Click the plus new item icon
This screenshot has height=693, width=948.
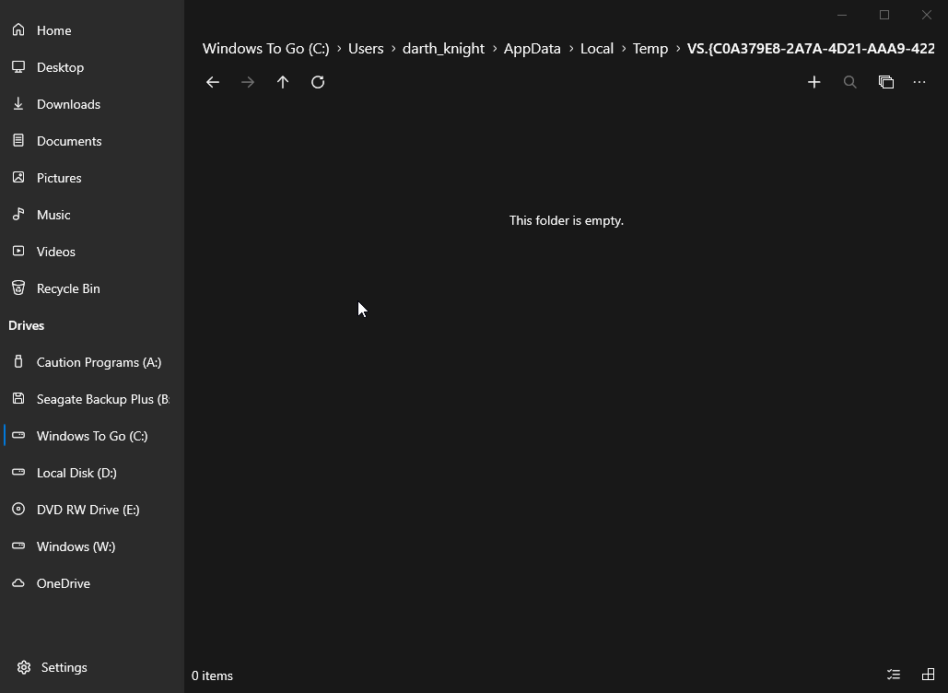click(814, 82)
